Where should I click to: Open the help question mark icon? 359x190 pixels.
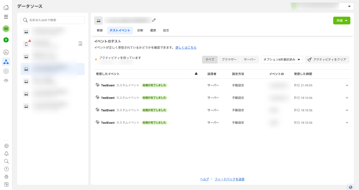(x=6, y=169)
